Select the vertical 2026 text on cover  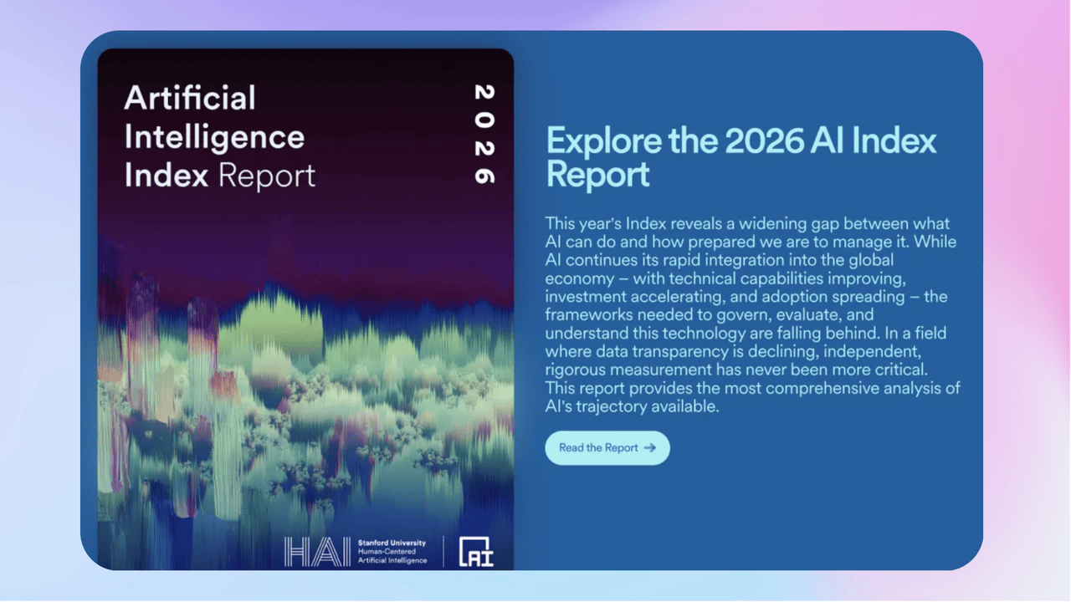pos(483,134)
